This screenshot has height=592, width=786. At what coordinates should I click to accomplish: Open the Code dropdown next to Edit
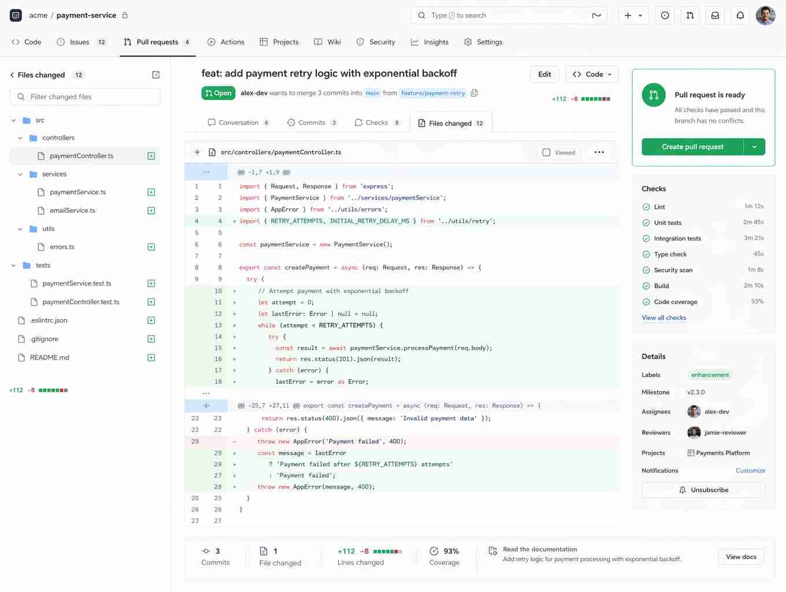592,75
